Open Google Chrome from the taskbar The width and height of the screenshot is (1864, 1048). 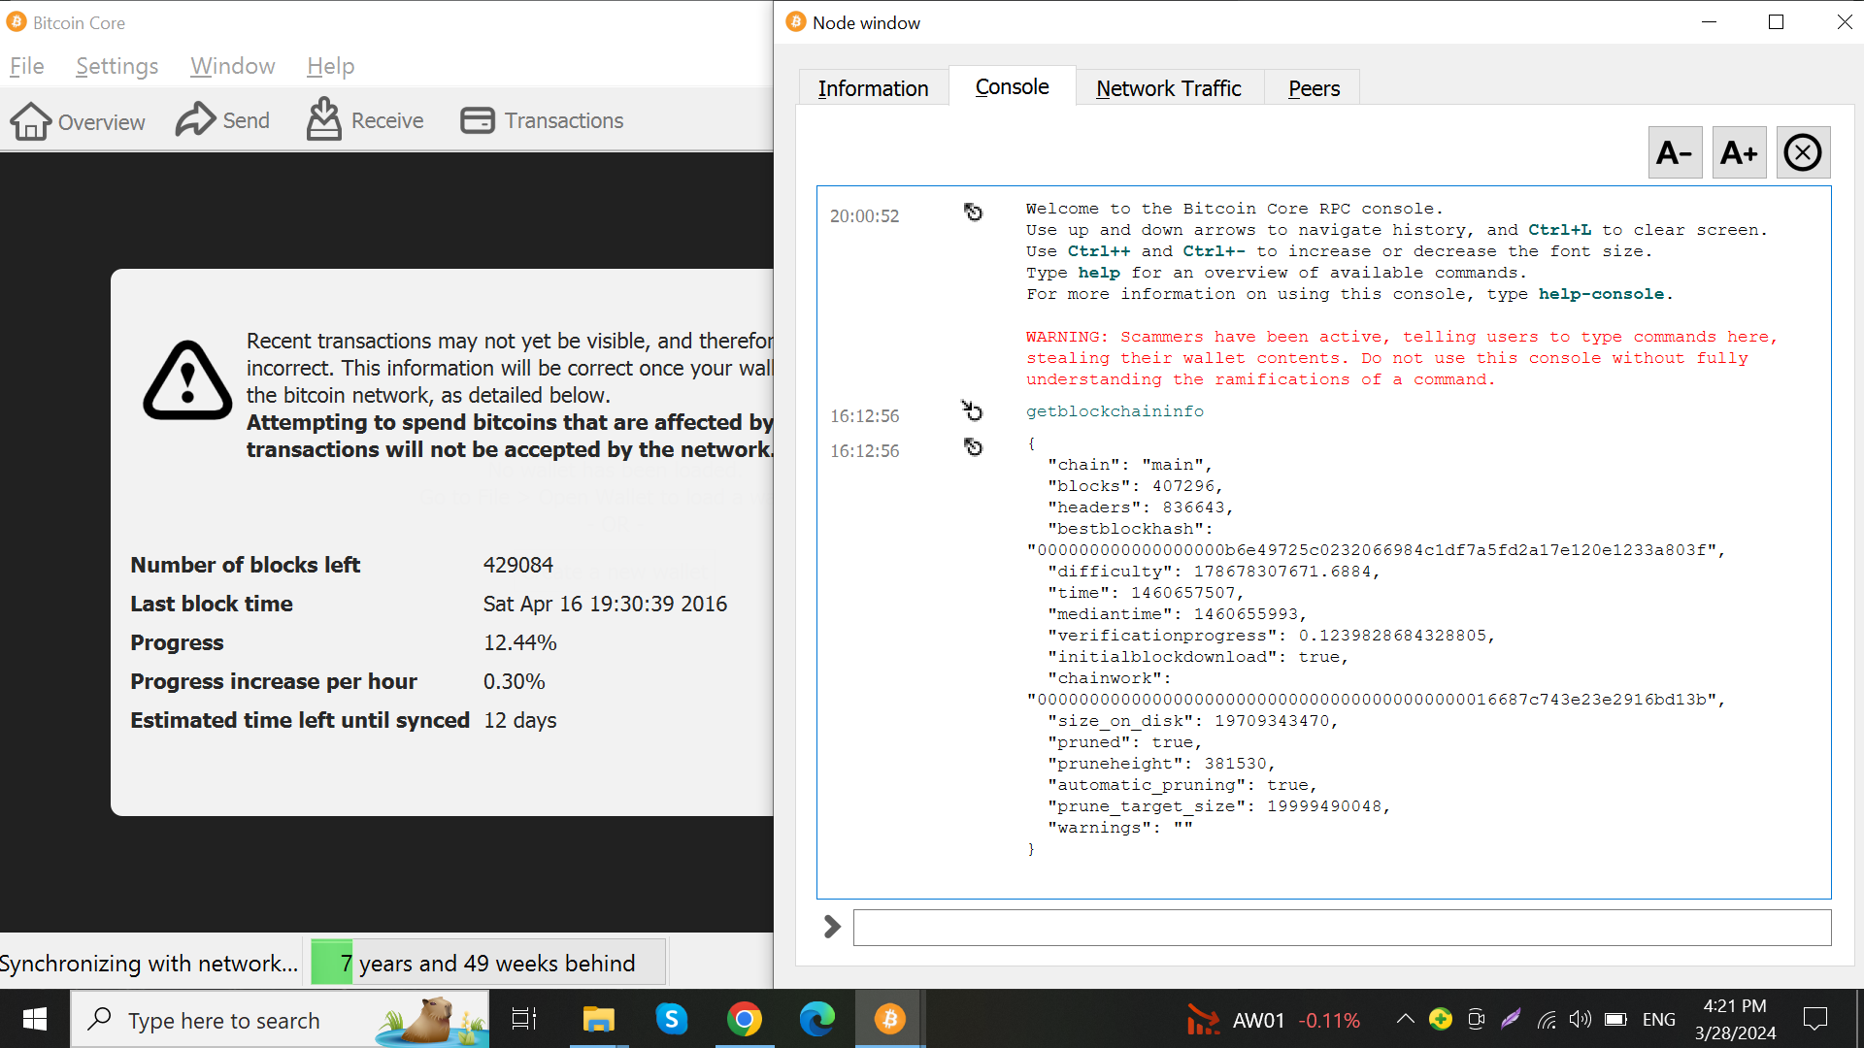pyautogui.click(x=744, y=1019)
